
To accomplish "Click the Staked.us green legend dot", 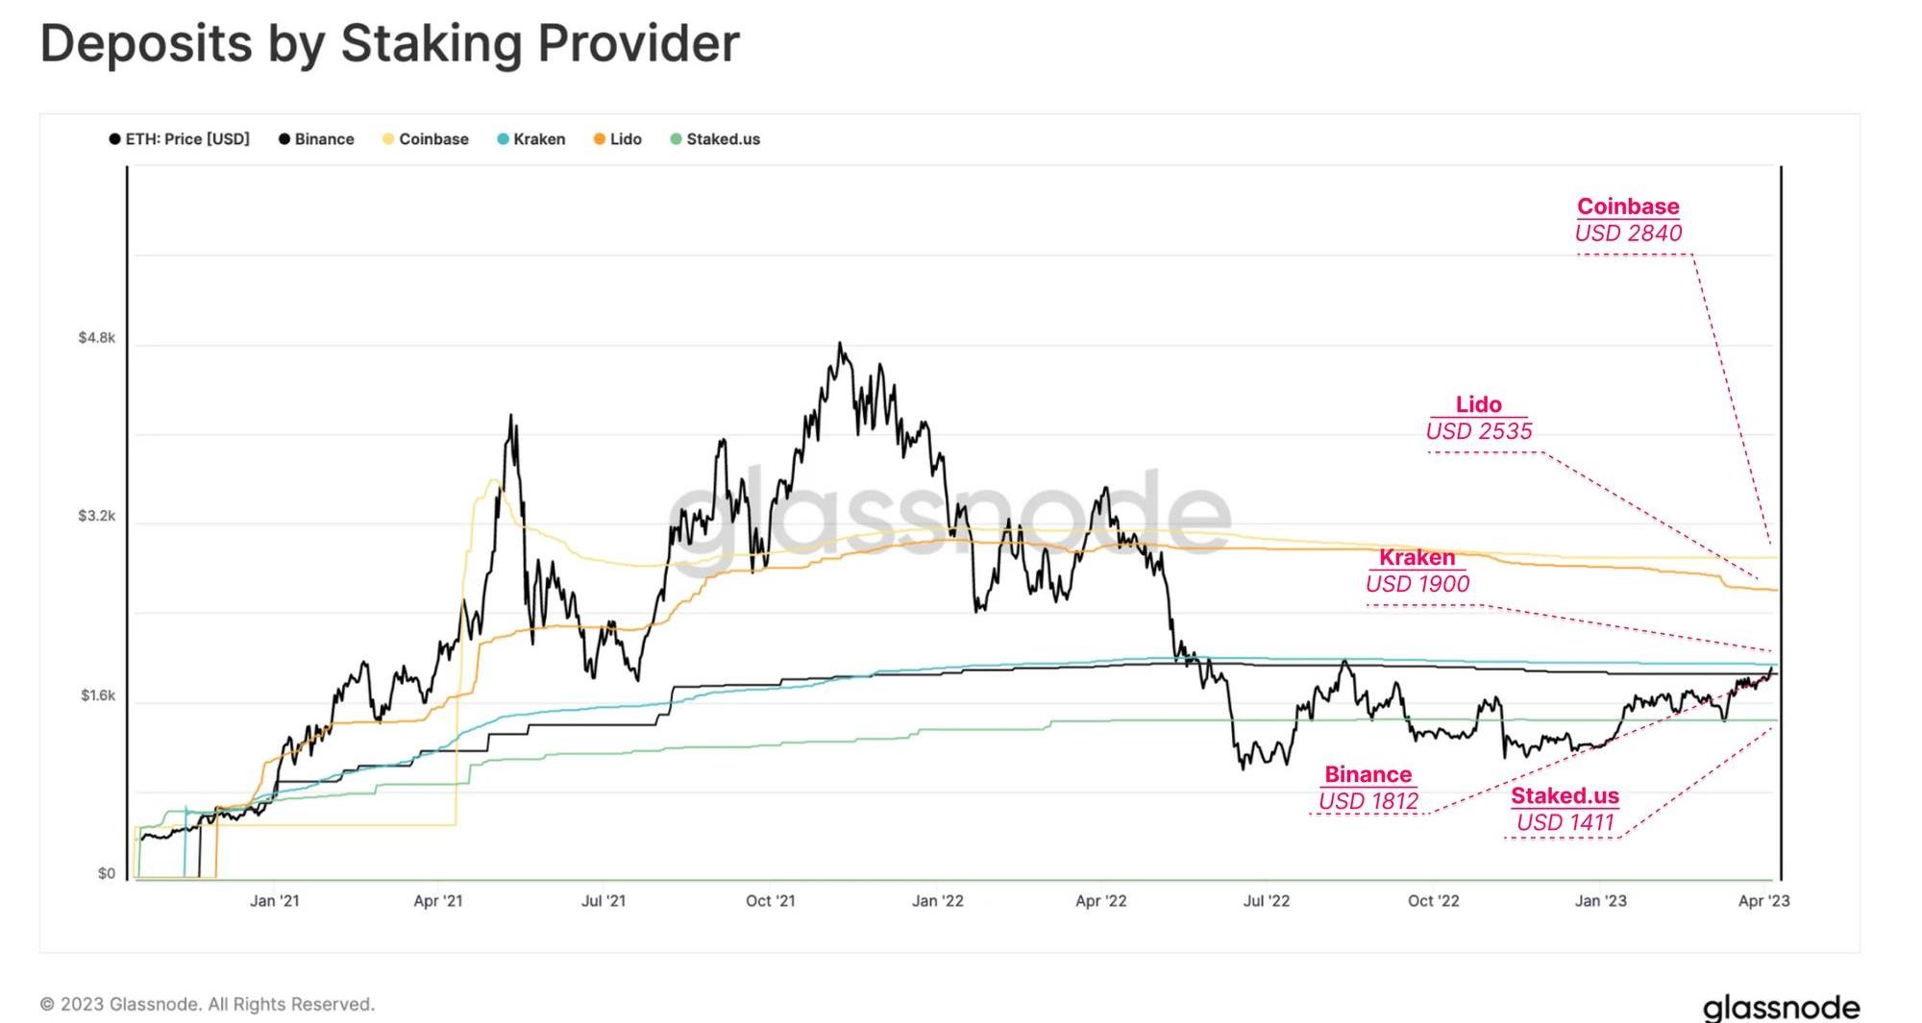I will (676, 139).
